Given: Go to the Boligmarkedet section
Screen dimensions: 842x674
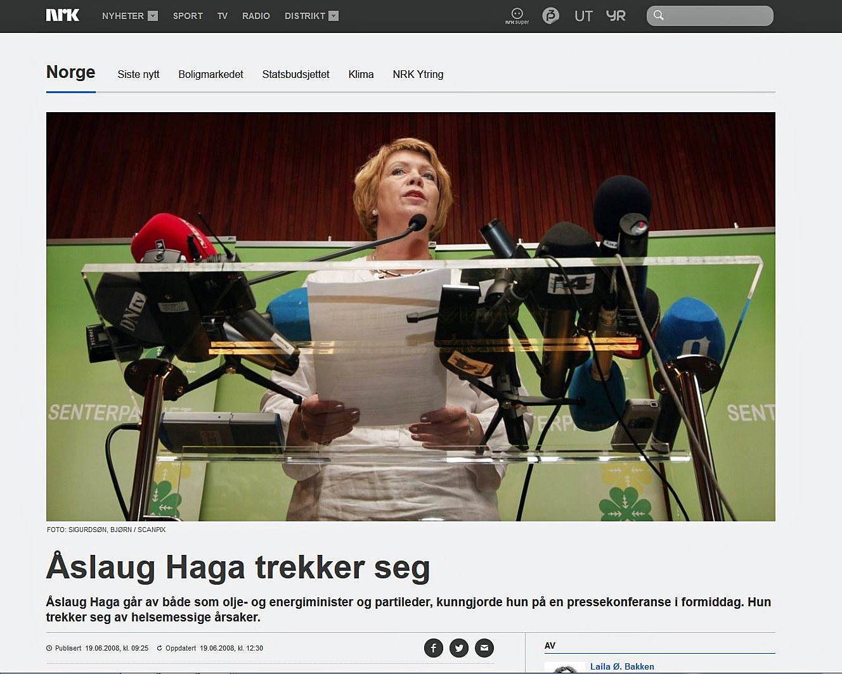Looking at the screenshot, I should pyautogui.click(x=210, y=75).
